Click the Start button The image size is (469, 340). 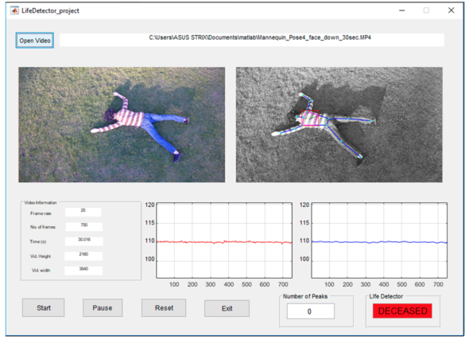point(44,307)
